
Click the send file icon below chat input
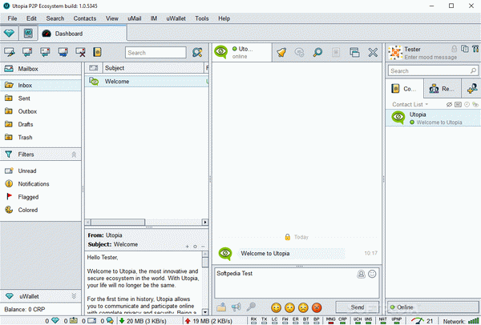click(x=221, y=307)
